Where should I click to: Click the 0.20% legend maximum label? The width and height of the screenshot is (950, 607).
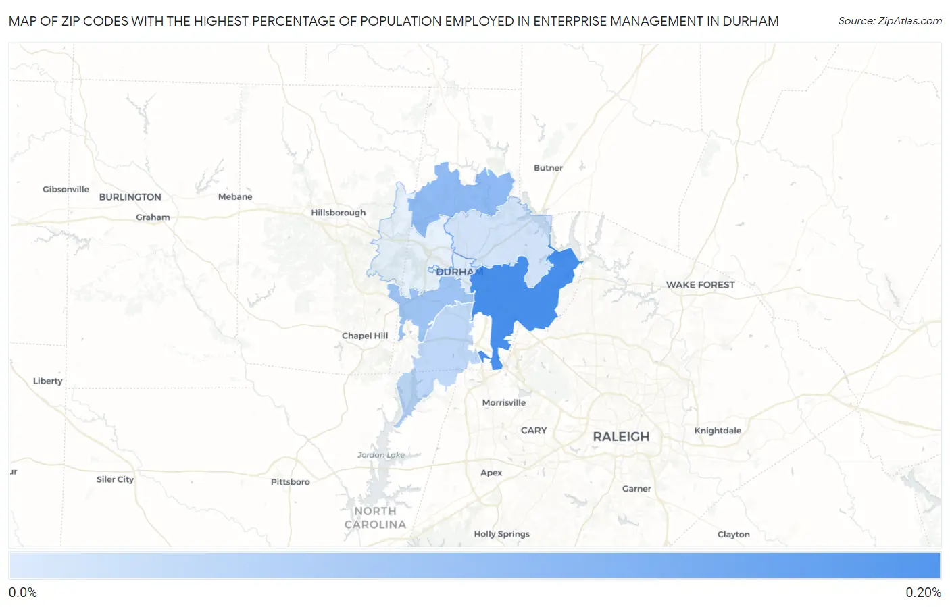923,592
